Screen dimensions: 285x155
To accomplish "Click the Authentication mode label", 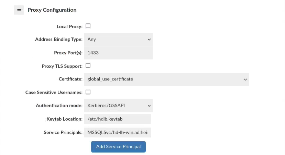I will coord(59,106).
